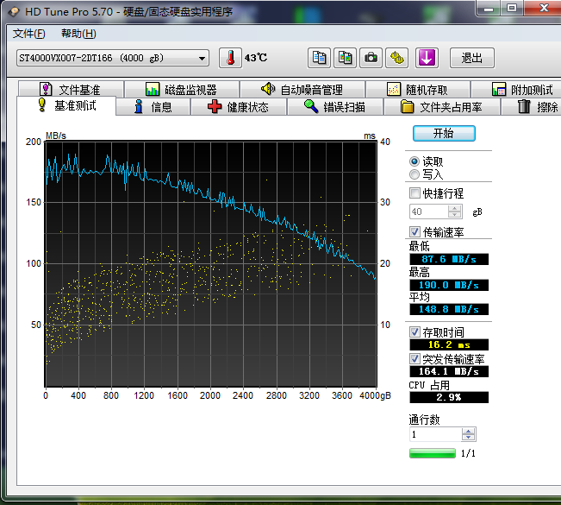Click the 2.9% CPU usage value
561x505 pixels.
point(449,397)
